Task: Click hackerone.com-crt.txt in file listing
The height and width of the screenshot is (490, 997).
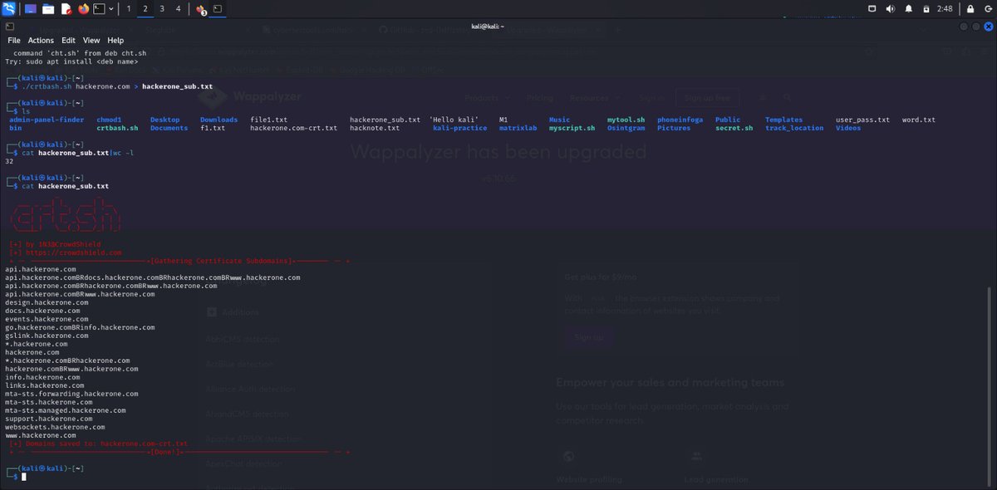Action: [x=293, y=128]
